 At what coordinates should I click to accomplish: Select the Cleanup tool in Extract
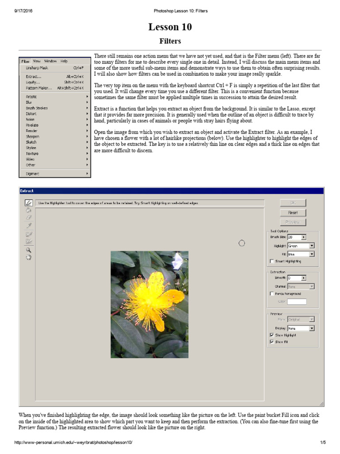(x=29, y=234)
